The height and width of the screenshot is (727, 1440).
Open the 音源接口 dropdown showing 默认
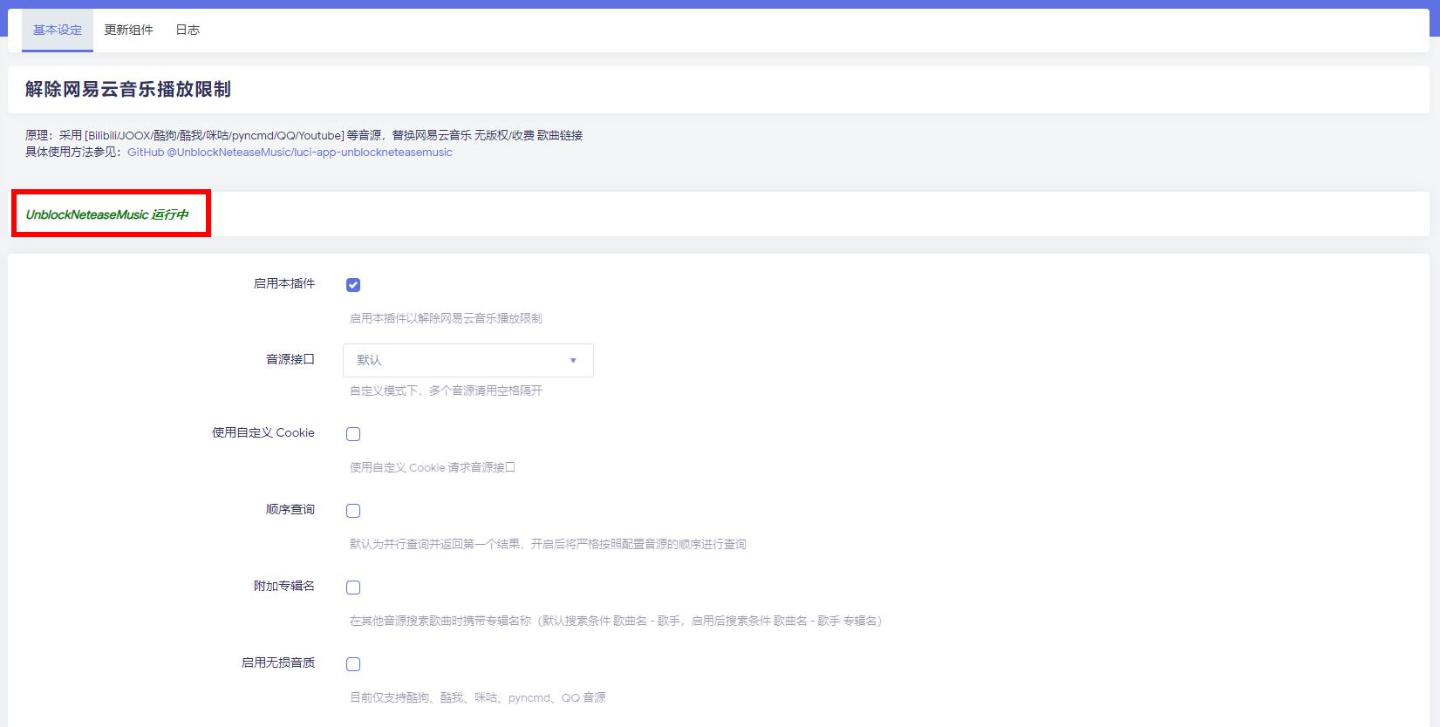(x=468, y=360)
